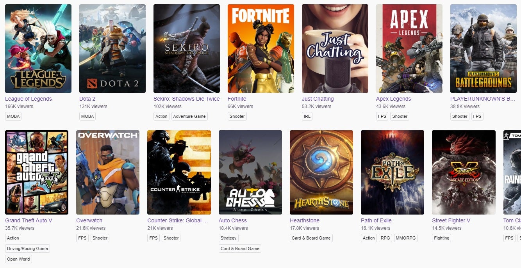Open the Grand Theft Auto V thumbnail
The height and width of the screenshot is (268, 521).
pos(36,172)
